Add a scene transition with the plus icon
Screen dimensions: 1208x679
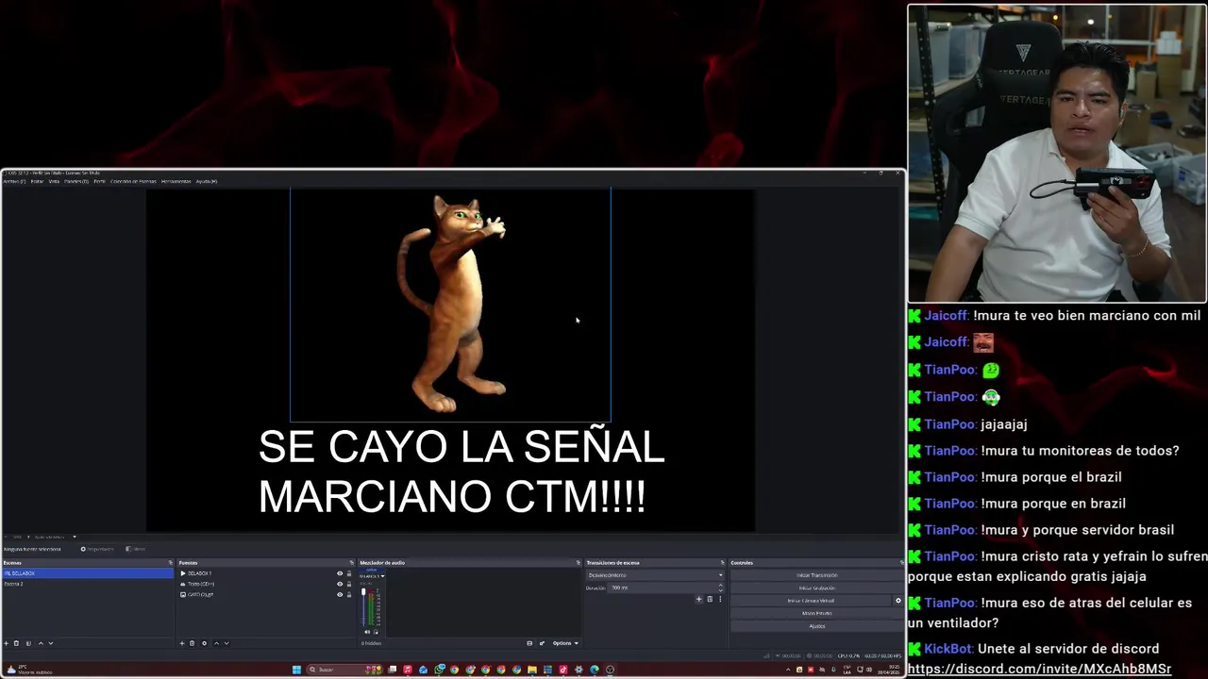(x=699, y=599)
